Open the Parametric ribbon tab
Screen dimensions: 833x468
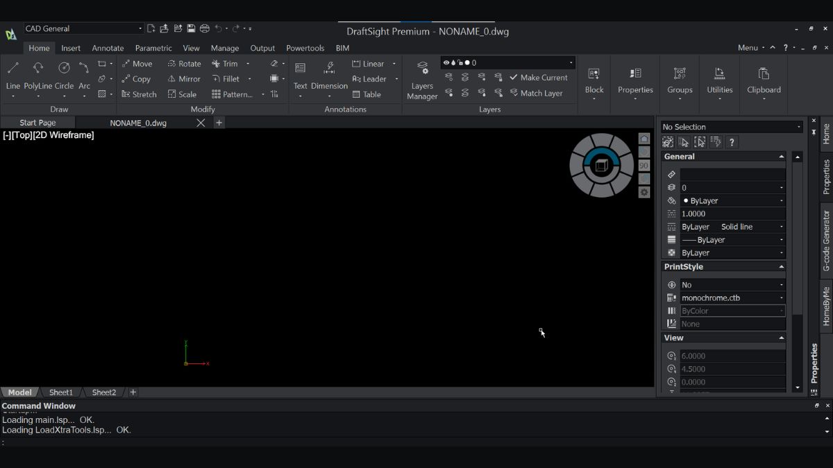153,49
